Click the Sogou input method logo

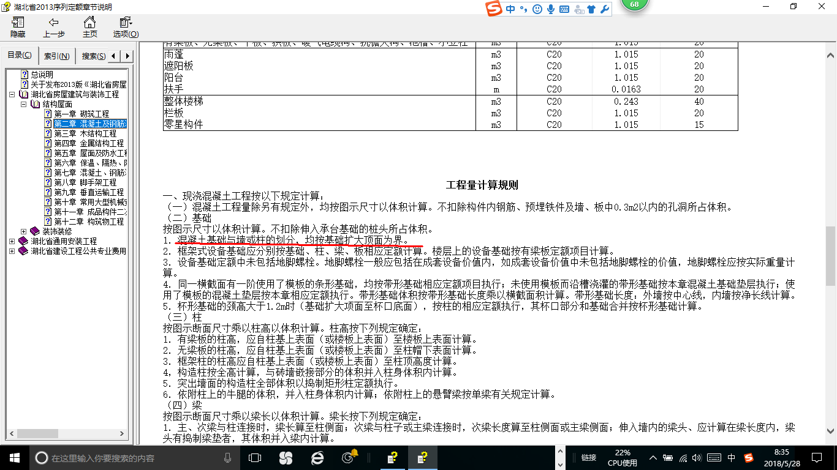point(493,9)
